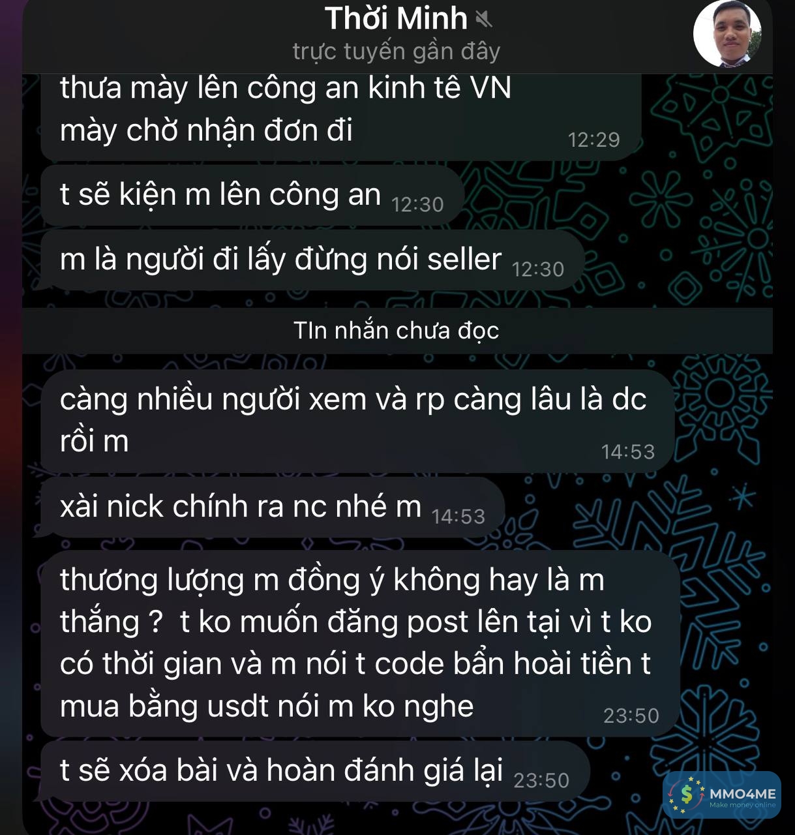The image size is (795, 835).
Task: Open the Thời Minh chat title
Action: pyautogui.click(x=396, y=18)
